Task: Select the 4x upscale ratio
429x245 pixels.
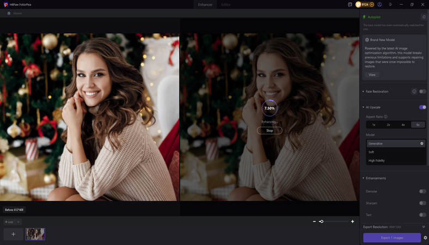Action: 403,125
